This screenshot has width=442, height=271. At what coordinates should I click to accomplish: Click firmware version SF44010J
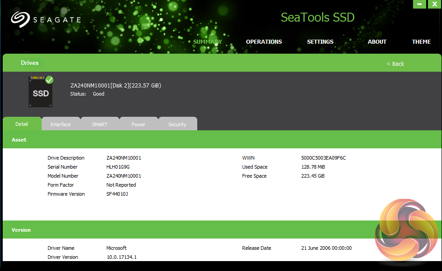(x=117, y=194)
